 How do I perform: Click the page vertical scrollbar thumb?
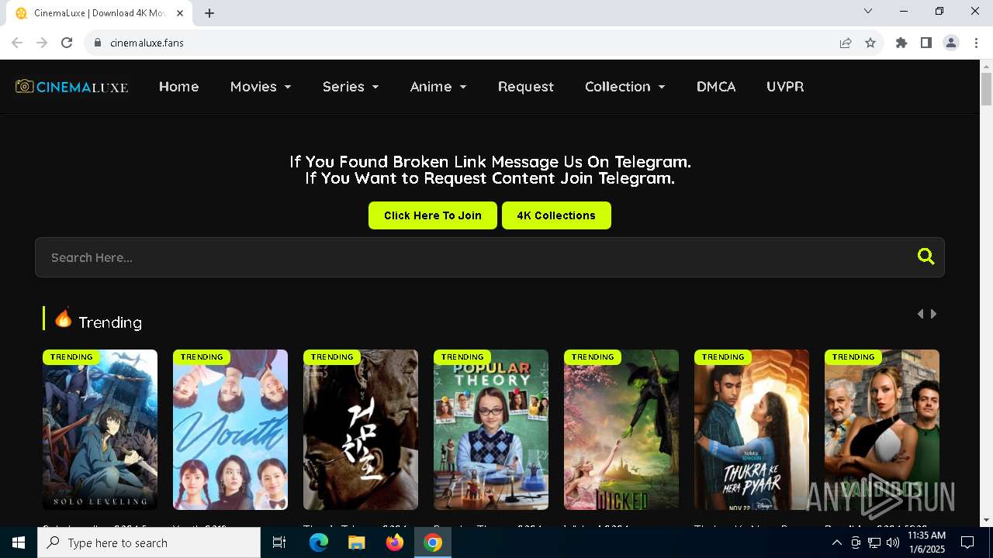(x=986, y=89)
